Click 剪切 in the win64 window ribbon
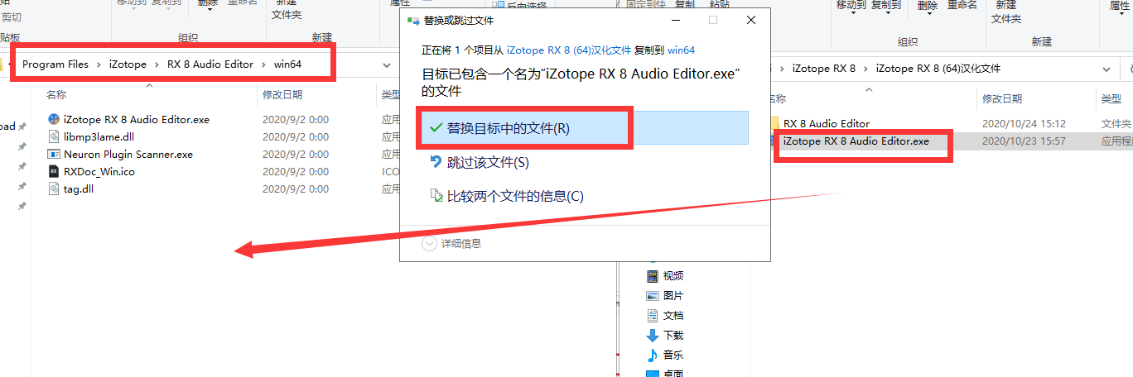The height and width of the screenshot is (377, 1133). 12,17
